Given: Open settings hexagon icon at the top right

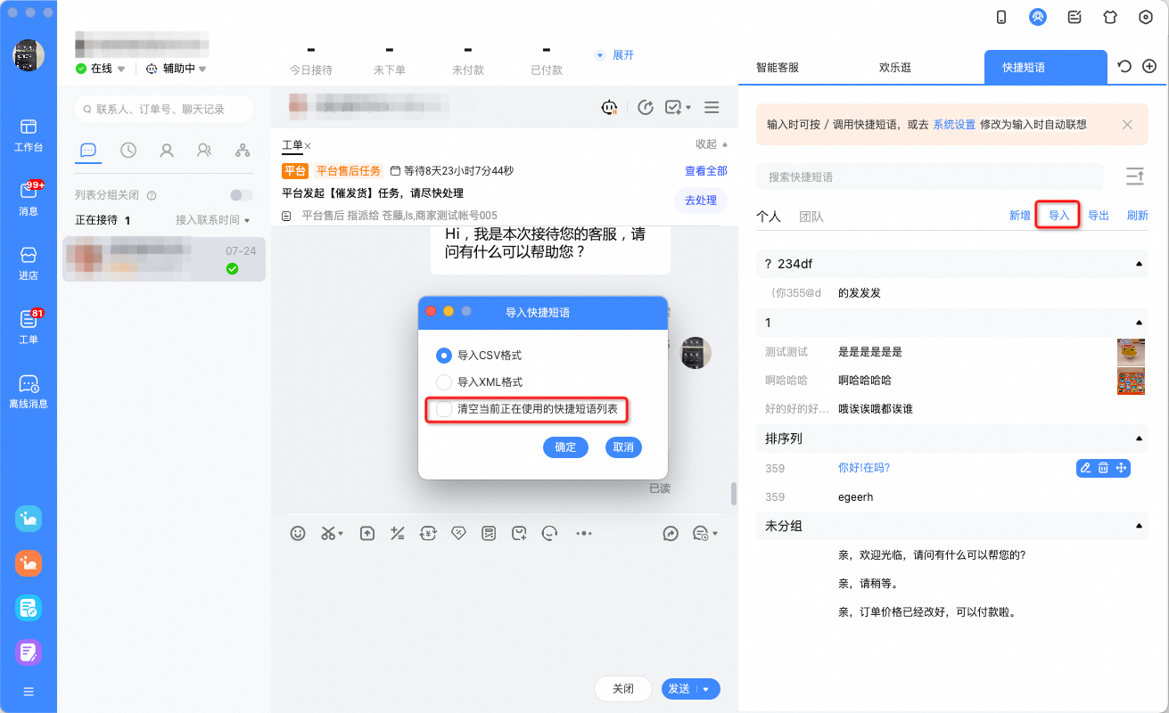Looking at the screenshot, I should 1146,17.
